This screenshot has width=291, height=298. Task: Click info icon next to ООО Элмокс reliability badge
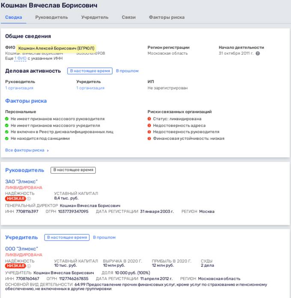(x=29, y=266)
